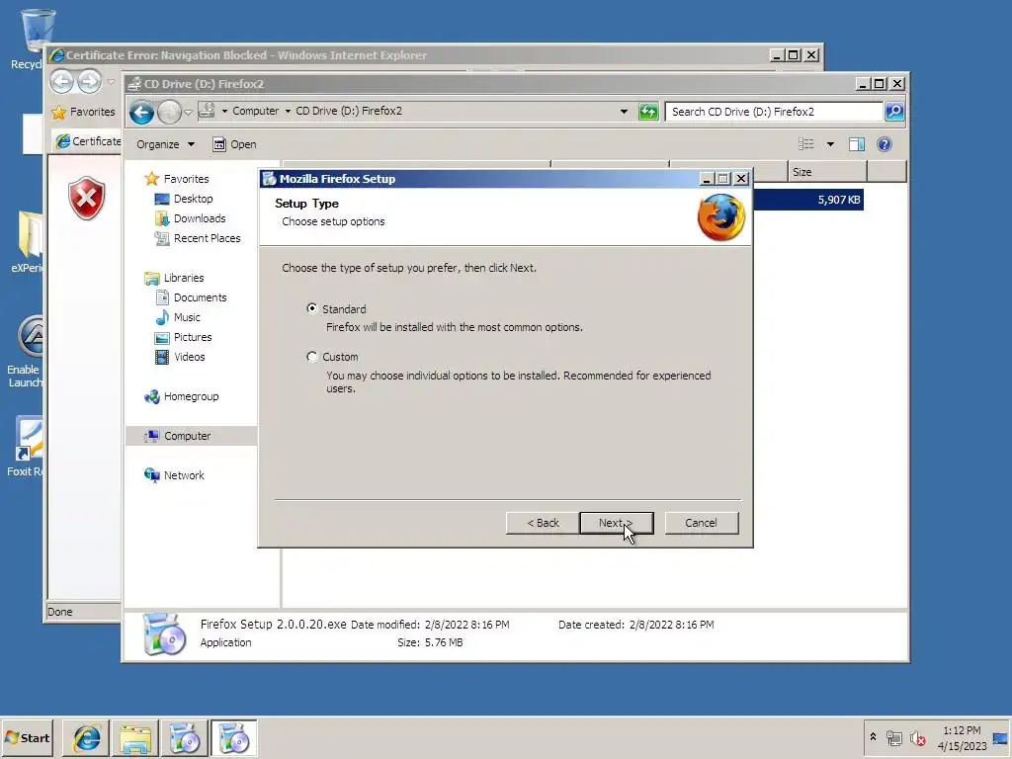Select the Certificate tab in Internet Explorer
1012x759 pixels.
coord(88,140)
